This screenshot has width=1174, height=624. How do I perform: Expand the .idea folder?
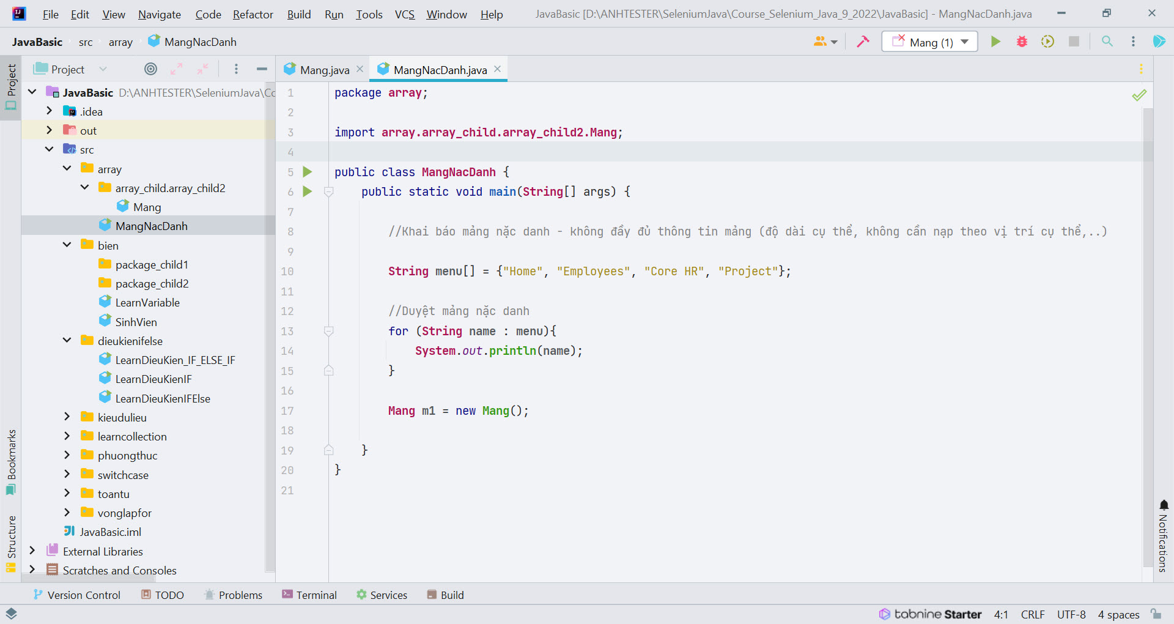point(50,111)
